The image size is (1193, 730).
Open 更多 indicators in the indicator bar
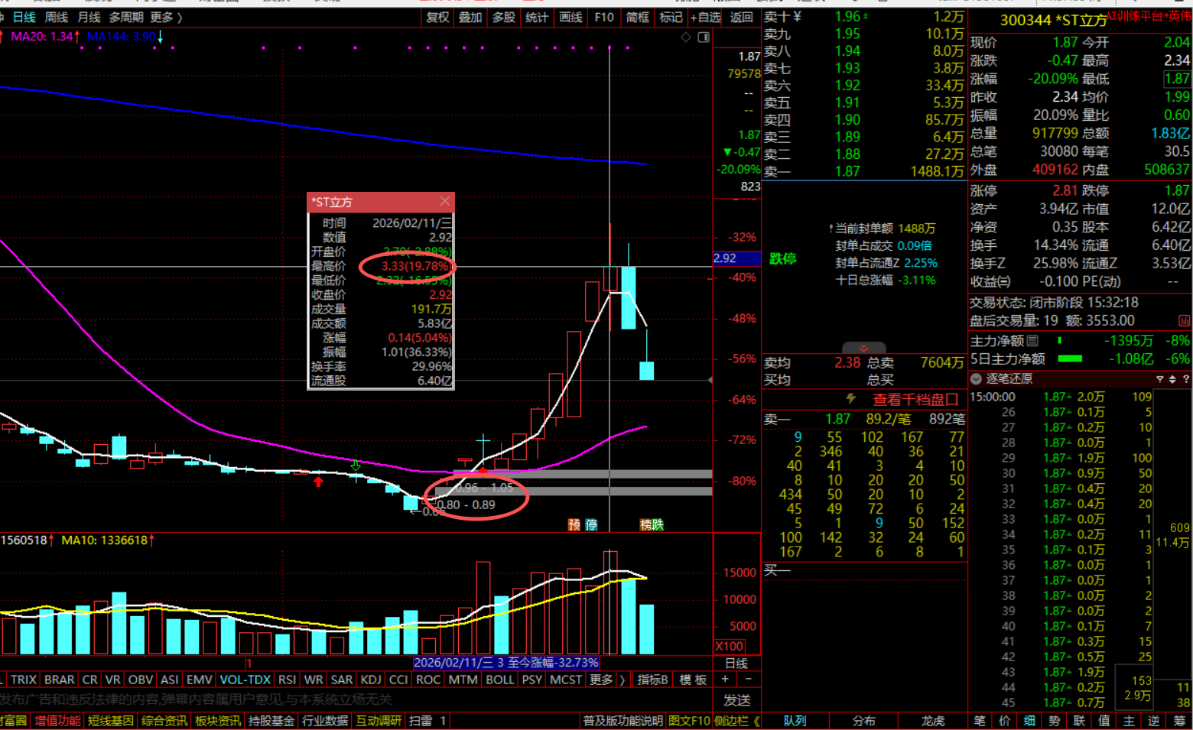click(606, 680)
